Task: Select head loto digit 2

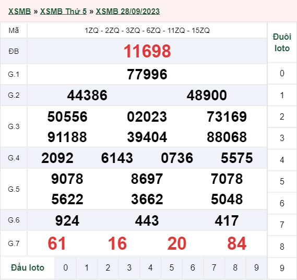Action: pyautogui.click(x=108, y=267)
